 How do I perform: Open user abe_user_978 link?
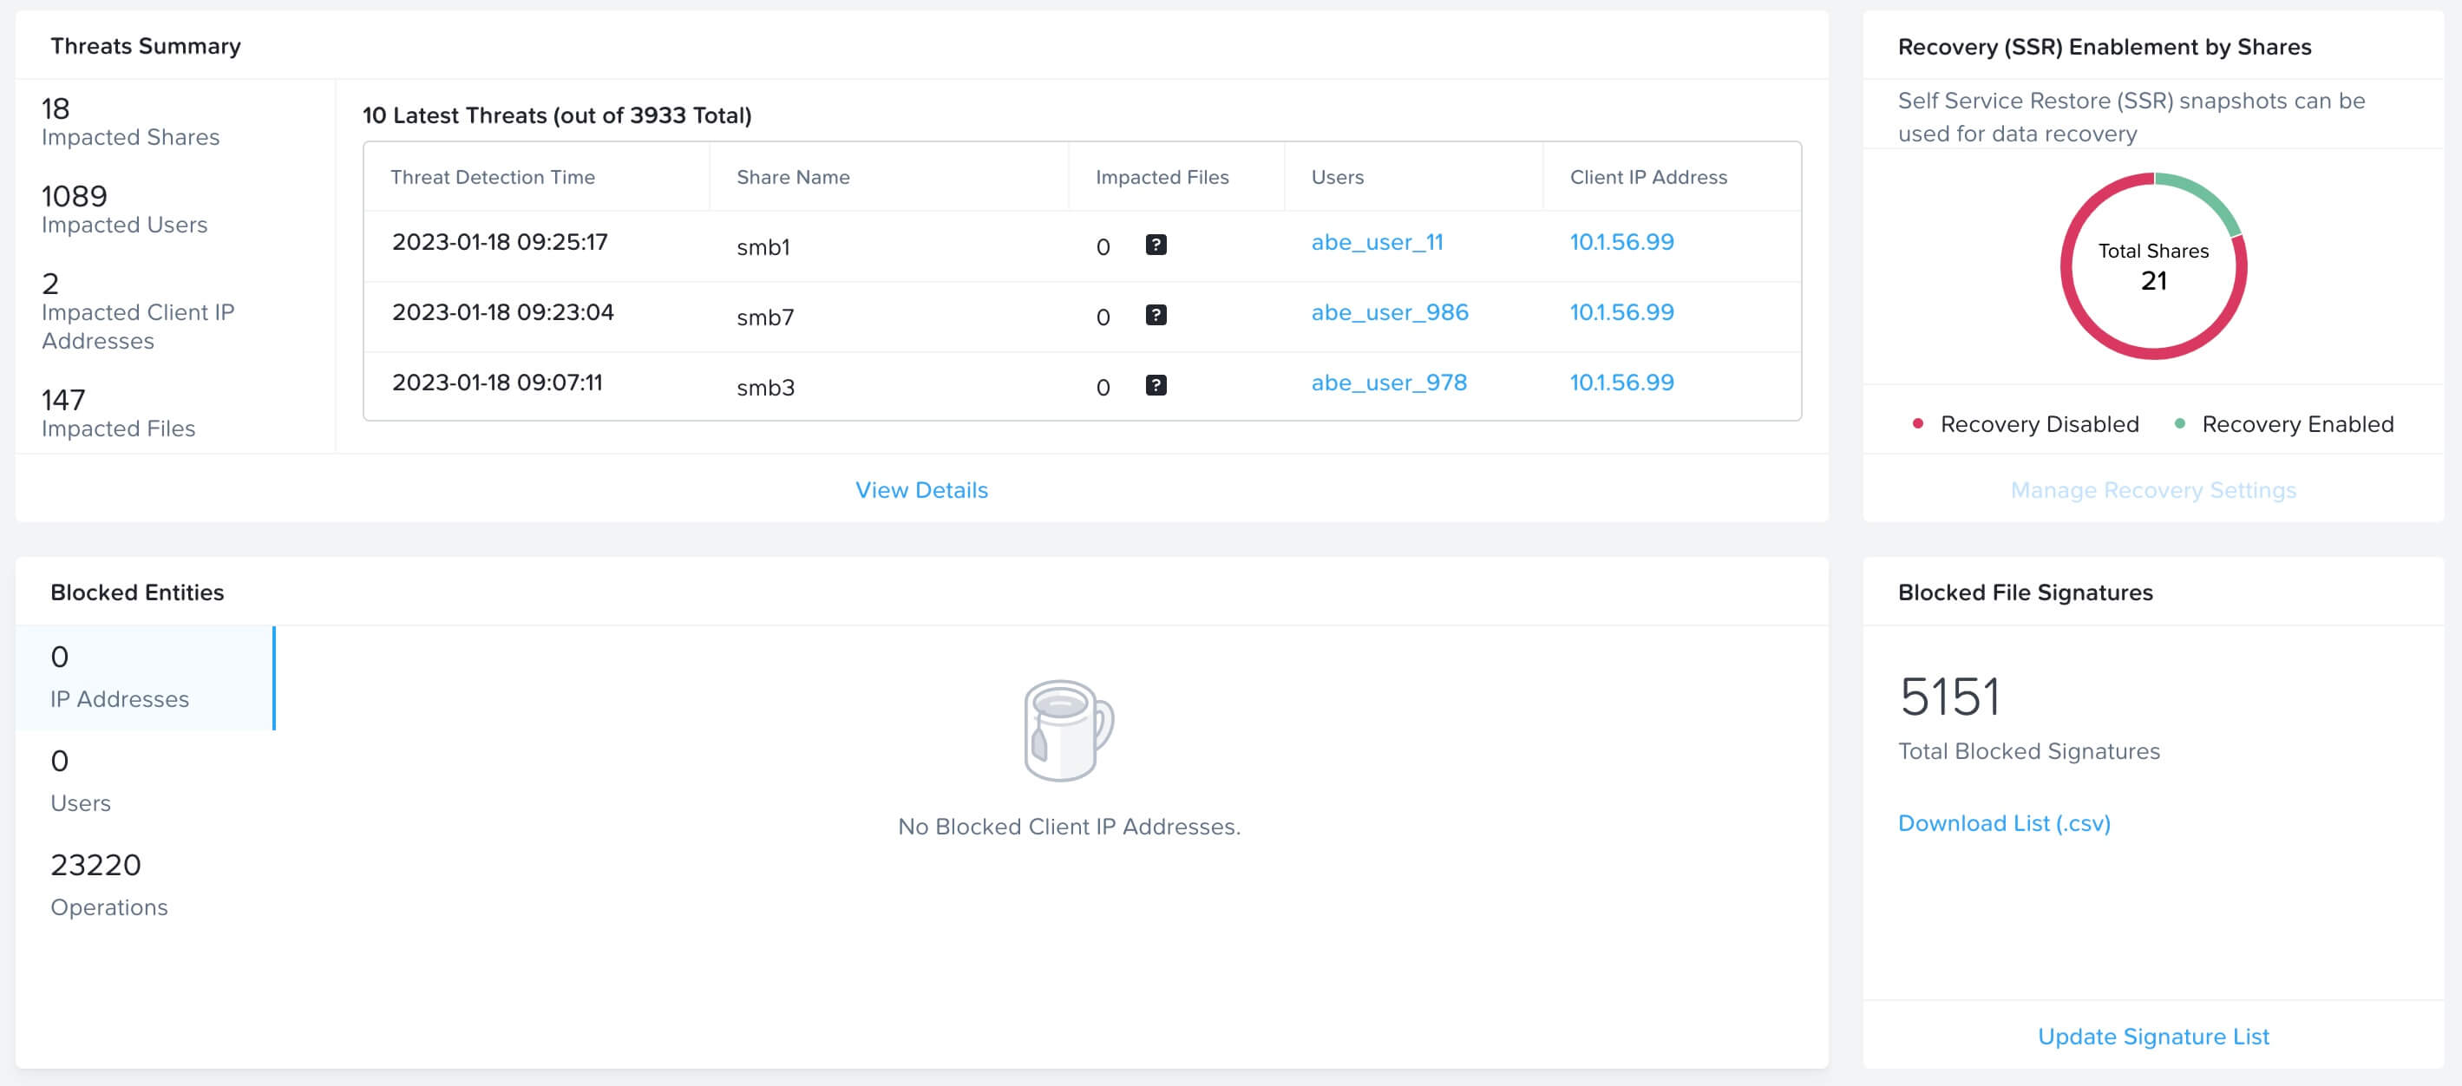click(x=1388, y=383)
